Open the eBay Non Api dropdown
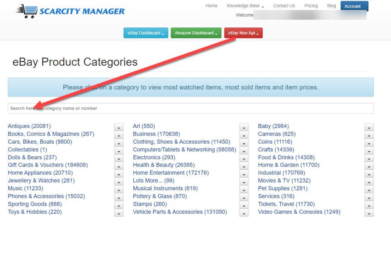The image size is (391, 256). pos(243,33)
